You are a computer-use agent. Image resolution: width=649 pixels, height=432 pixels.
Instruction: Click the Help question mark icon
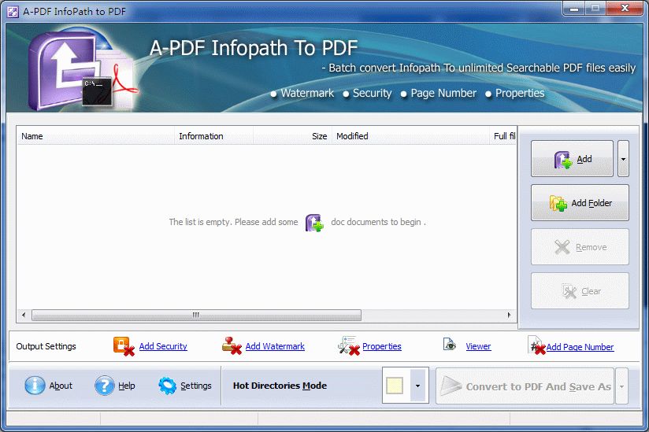pos(104,386)
